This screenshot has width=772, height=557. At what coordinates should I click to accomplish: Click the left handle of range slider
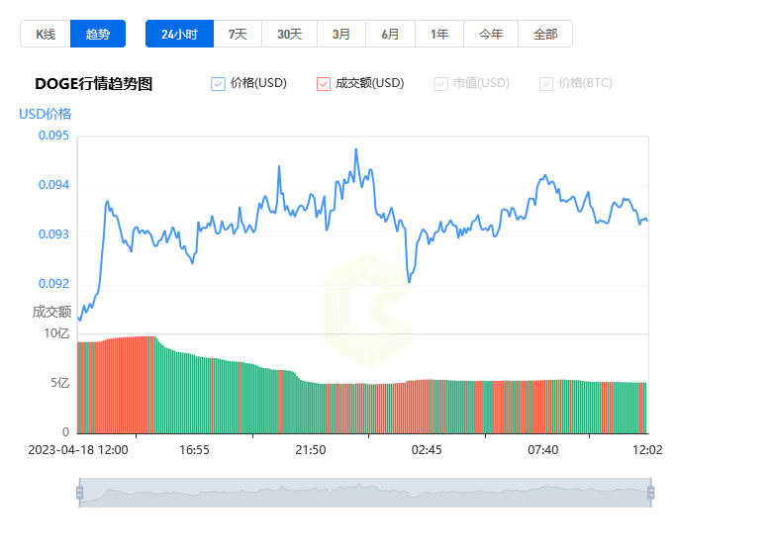coord(80,493)
